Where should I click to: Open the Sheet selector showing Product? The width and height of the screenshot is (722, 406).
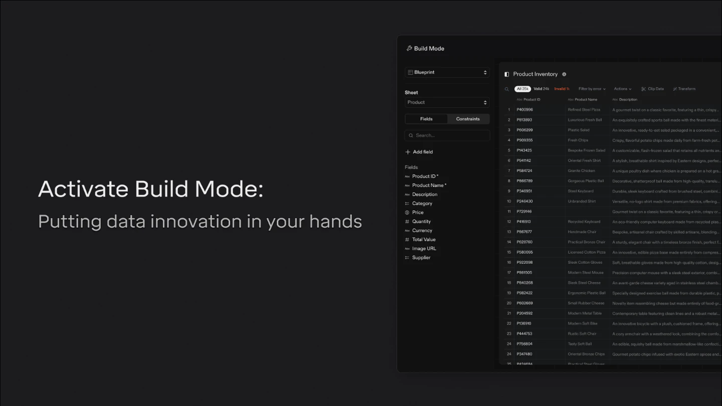tap(447, 102)
